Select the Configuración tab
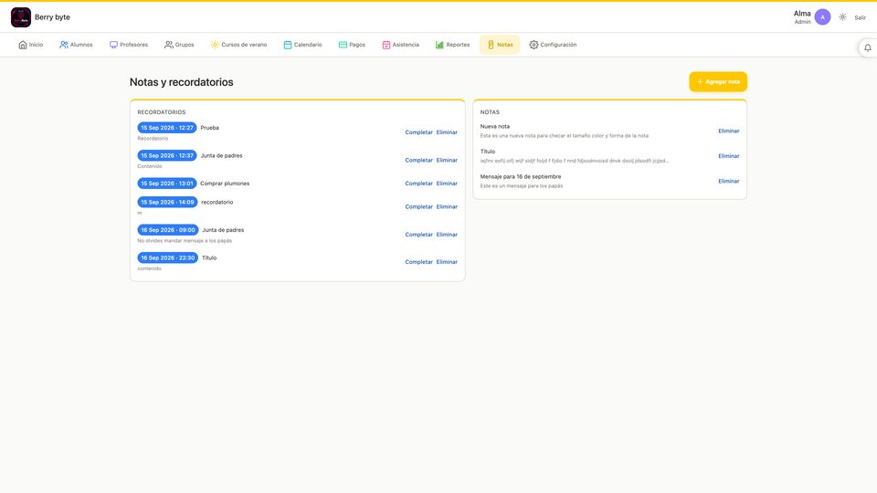 (x=554, y=45)
